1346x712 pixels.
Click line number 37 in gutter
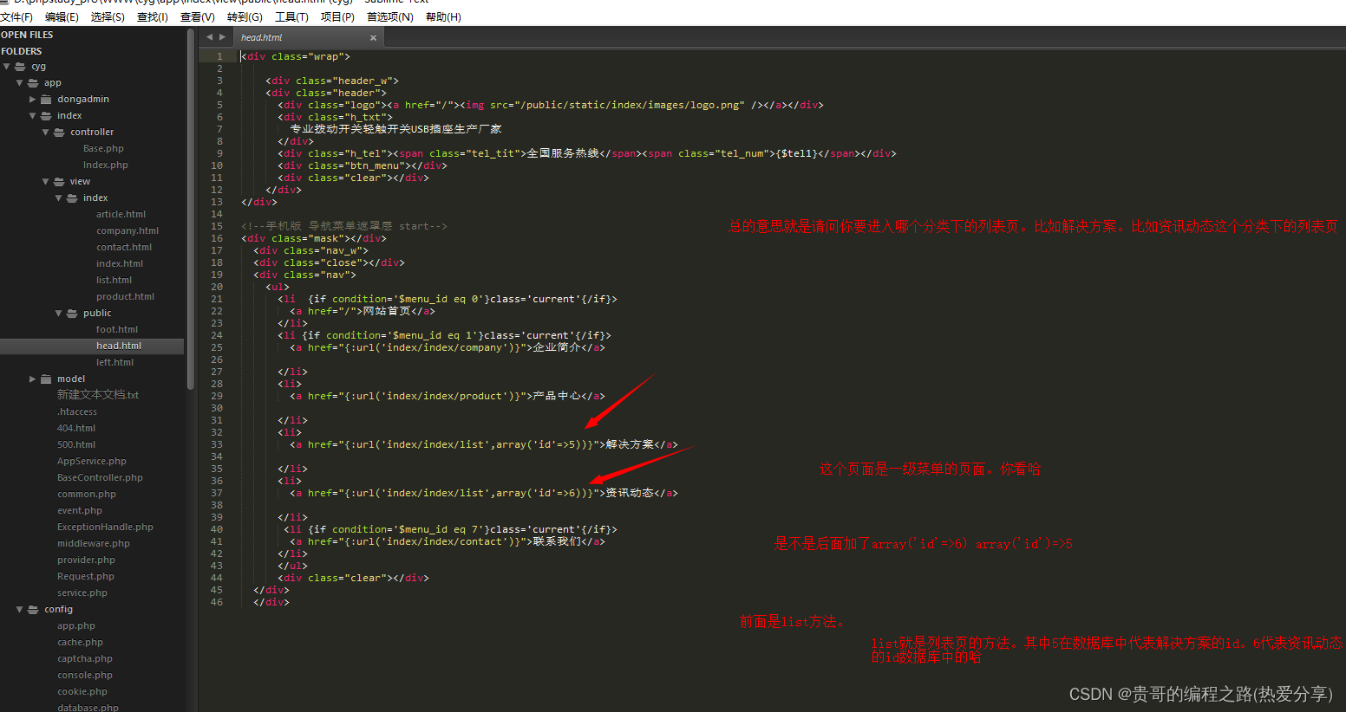pos(217,493)
